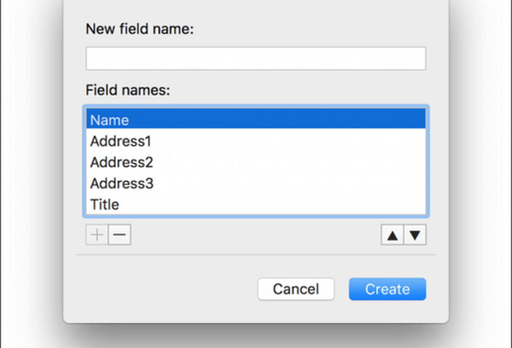The image size is (512, 348).
Task: Move selected field up with up arrow
Action: [392, 235]
